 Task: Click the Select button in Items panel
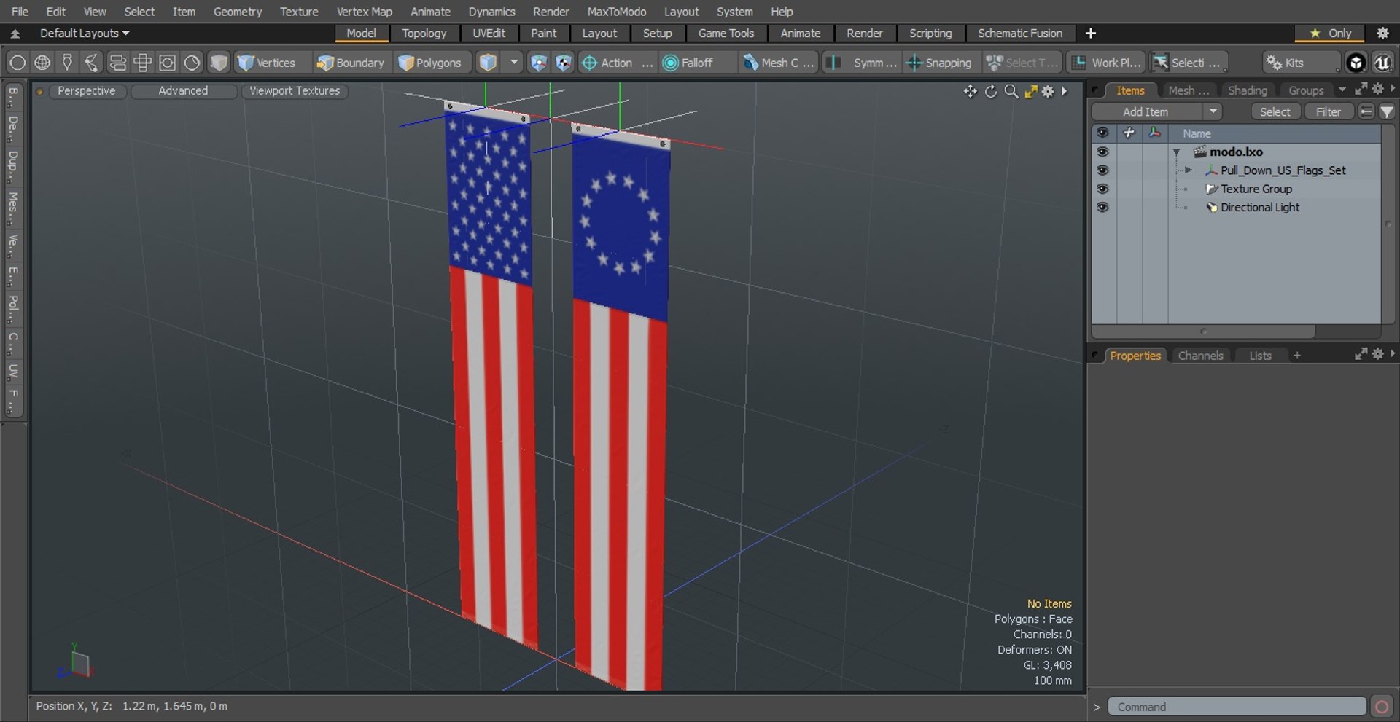(x=1275, y=111)
